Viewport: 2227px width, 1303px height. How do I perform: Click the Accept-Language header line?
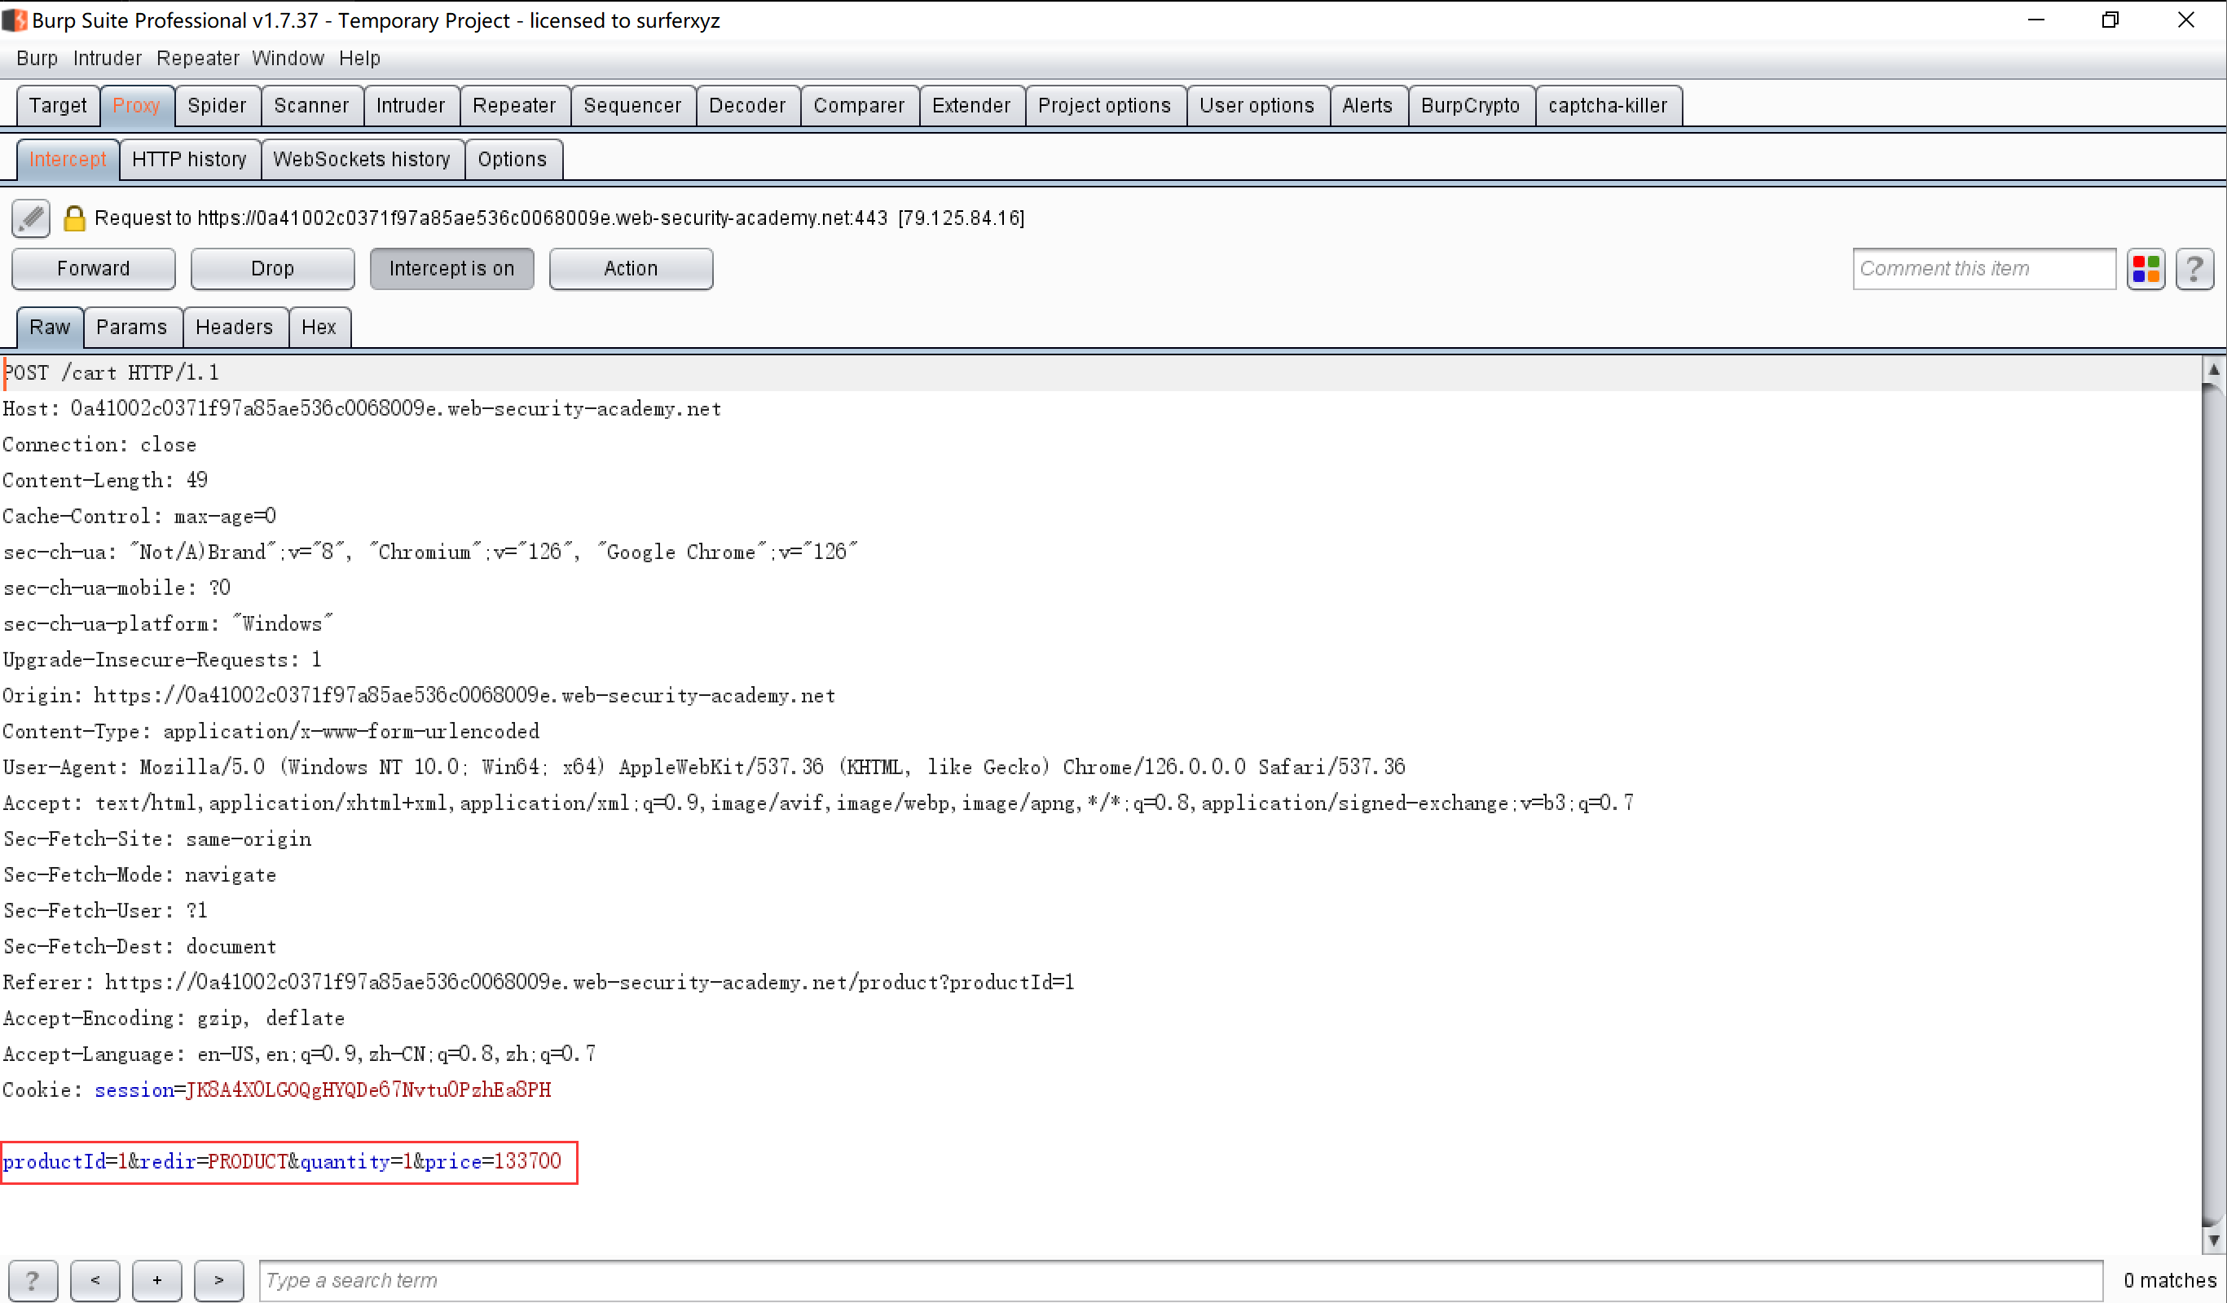pos(300,1054)
